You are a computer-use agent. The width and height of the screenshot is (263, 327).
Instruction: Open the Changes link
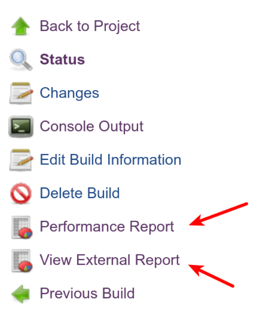69,93
